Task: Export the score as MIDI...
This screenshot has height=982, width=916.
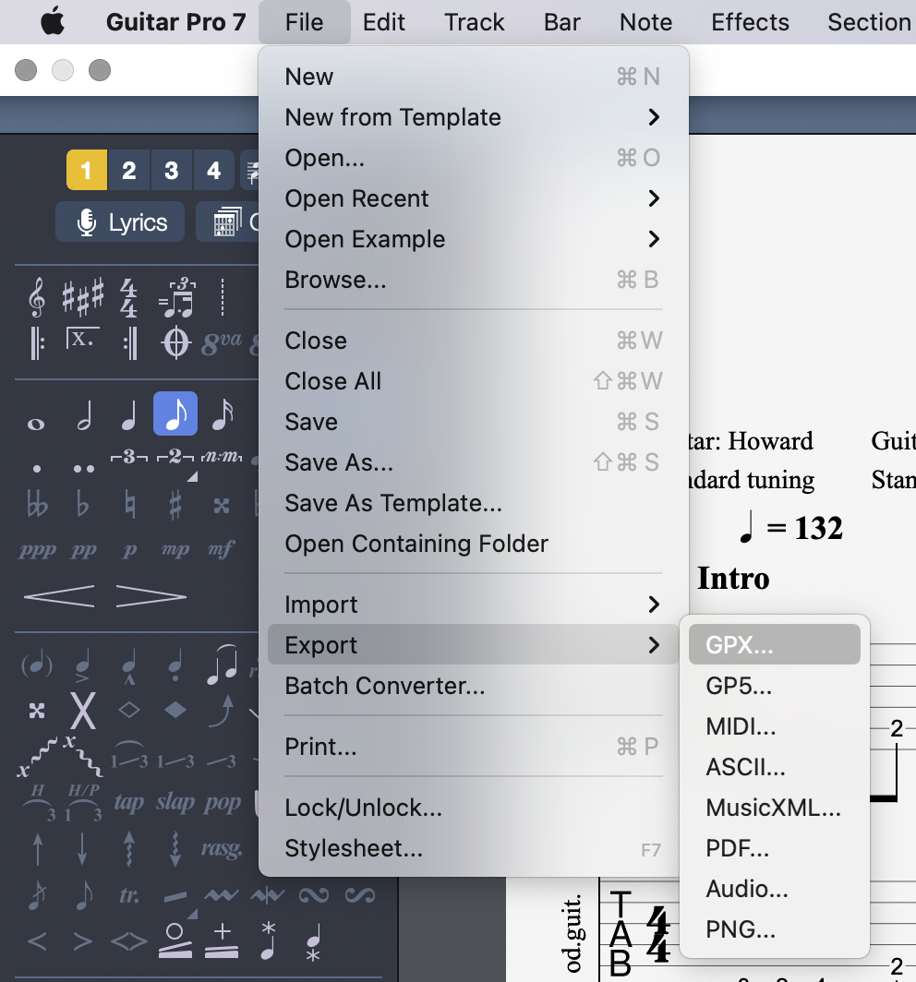Action: (x=775, y=726)
